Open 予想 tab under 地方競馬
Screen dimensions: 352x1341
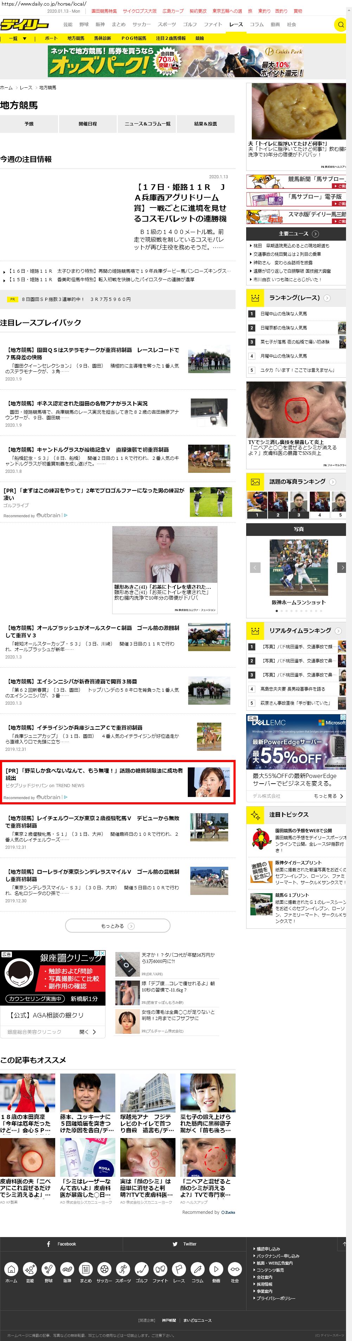29,124
